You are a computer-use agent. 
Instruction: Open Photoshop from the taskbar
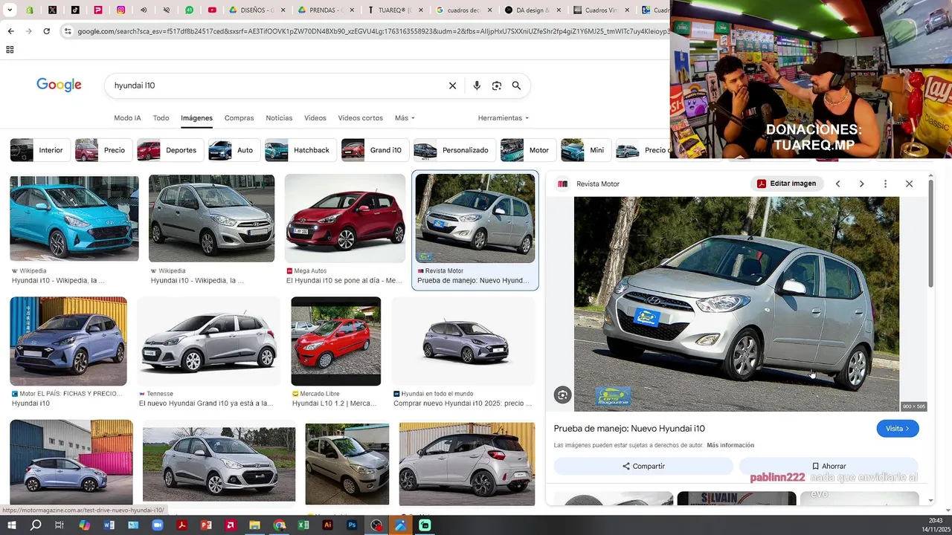pos(352,525)
